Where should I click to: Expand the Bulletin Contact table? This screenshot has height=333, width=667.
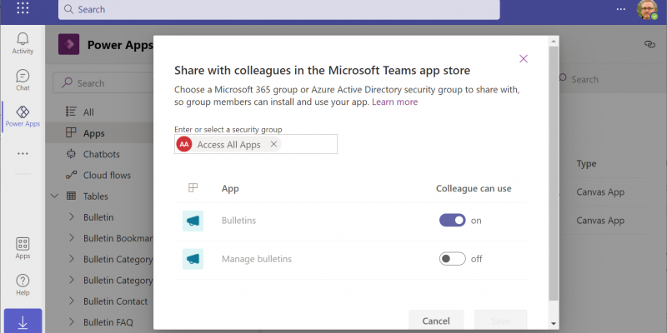pos(71,301)
